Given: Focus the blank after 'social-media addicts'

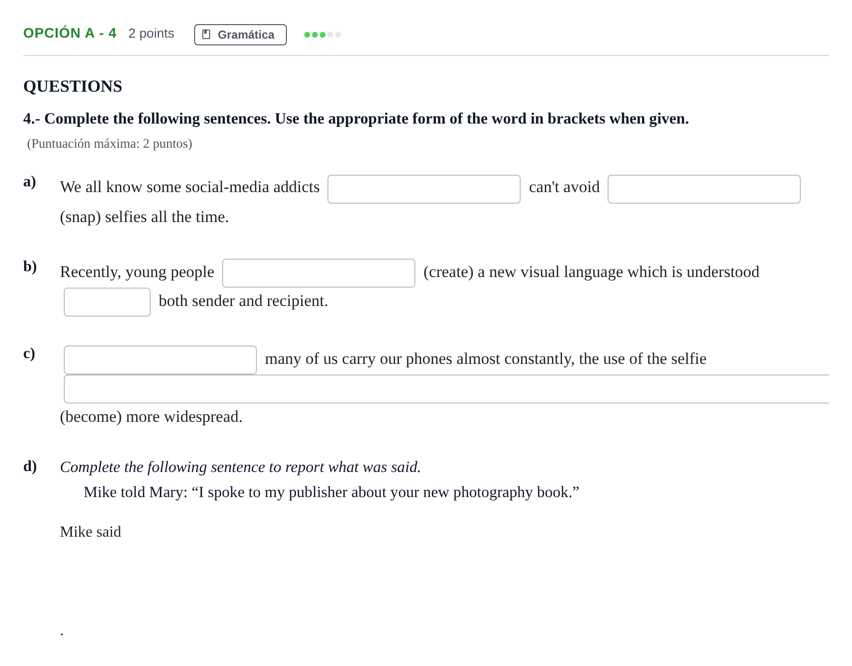Looking at the screenshot, I should click(x=424, y=189).
